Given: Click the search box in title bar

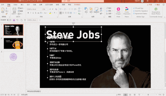Looking at the screenshot, I should pos(83,1).
